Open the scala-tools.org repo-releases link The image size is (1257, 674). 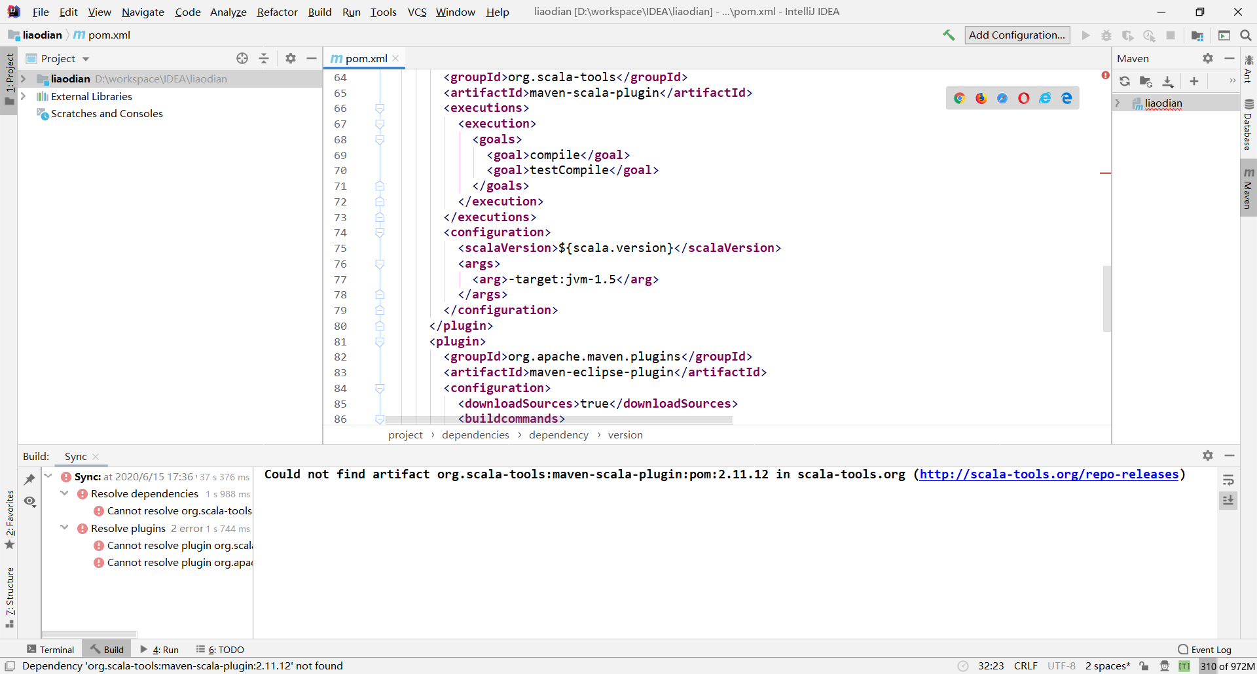[x=1047, y=475]
